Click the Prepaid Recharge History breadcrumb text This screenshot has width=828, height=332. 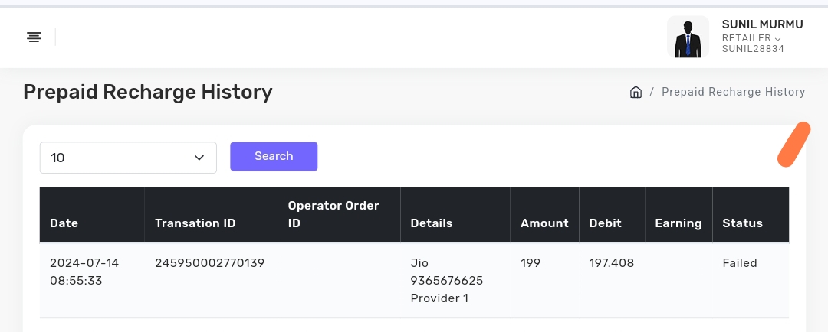tap(733, 92)
